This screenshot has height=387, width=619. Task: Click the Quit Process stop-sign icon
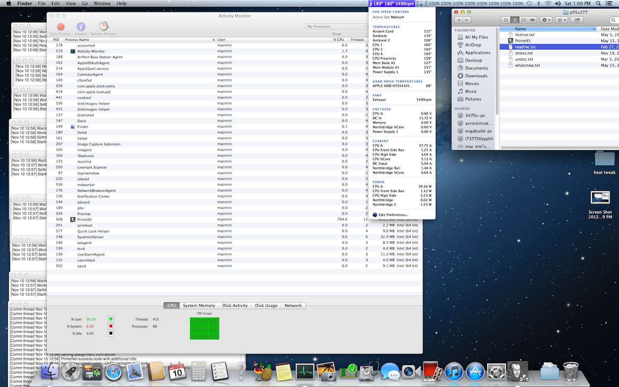click(61, 27)
